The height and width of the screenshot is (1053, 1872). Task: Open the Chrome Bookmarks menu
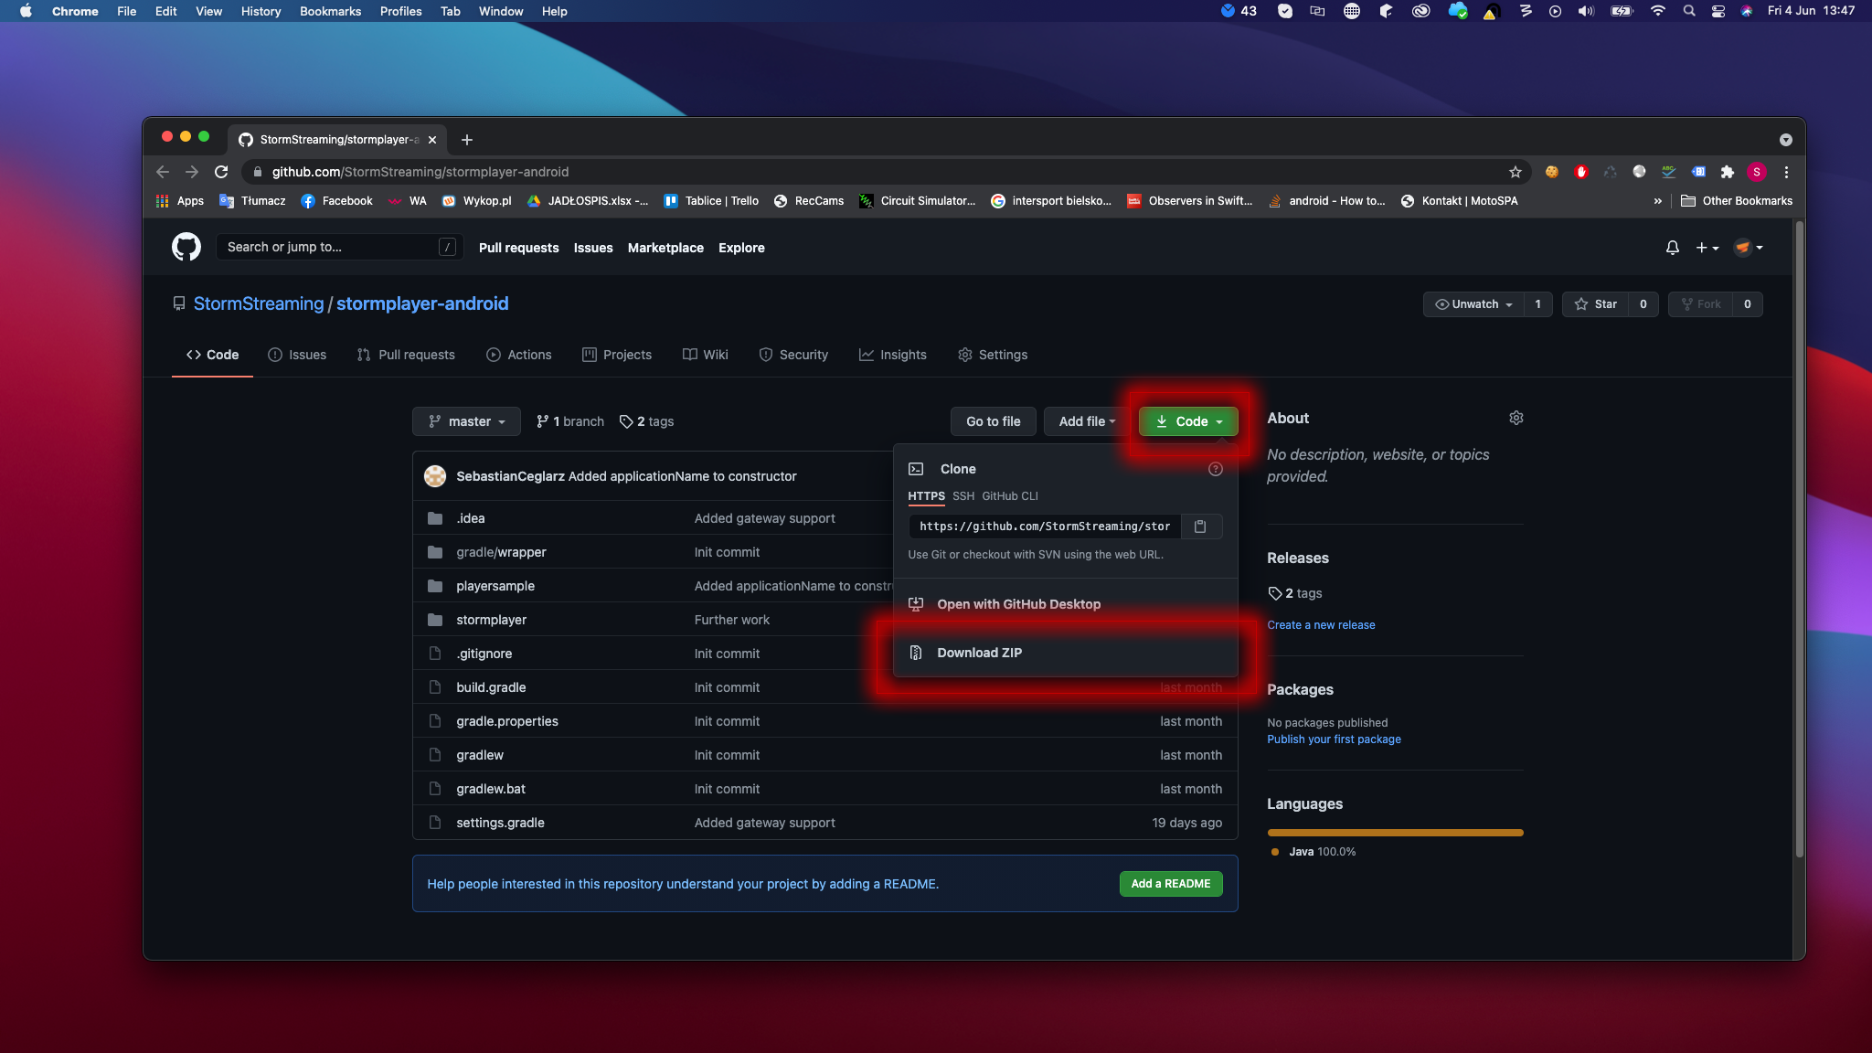pos(330,11)
